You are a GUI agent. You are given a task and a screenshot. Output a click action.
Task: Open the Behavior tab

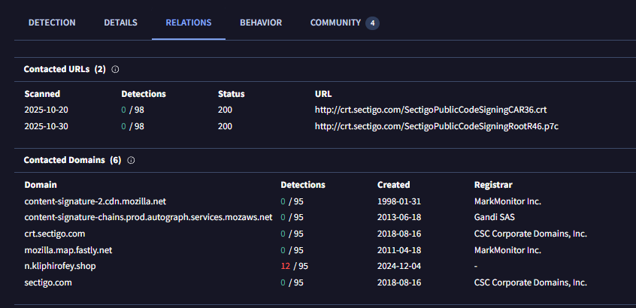261,23
